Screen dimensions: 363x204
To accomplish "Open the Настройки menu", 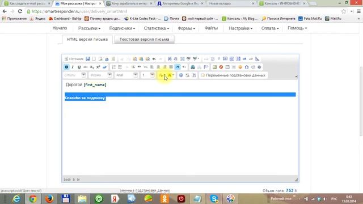I will pyautogui.click(x=240, y=28).
